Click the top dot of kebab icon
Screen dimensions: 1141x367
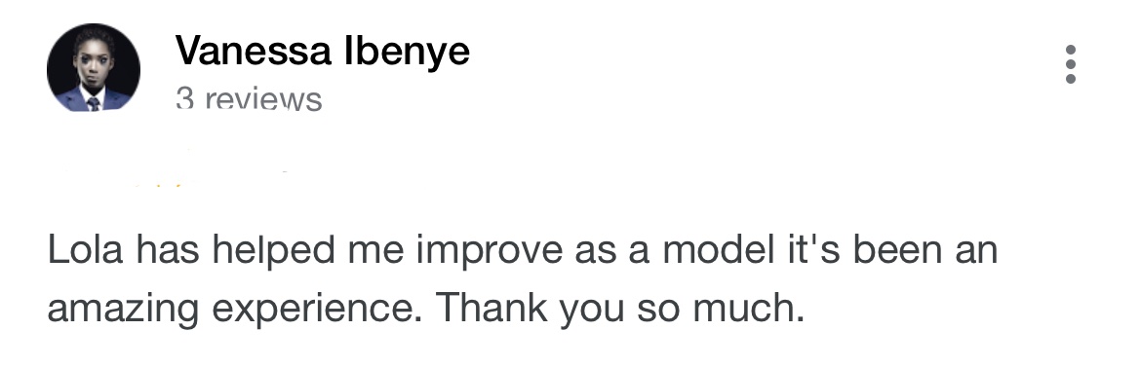click(x=1071, y=51)
